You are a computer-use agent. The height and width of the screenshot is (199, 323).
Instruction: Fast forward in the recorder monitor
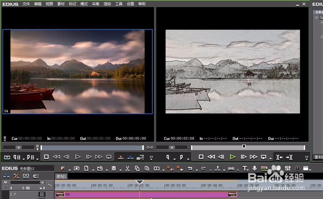pos(254,157)
